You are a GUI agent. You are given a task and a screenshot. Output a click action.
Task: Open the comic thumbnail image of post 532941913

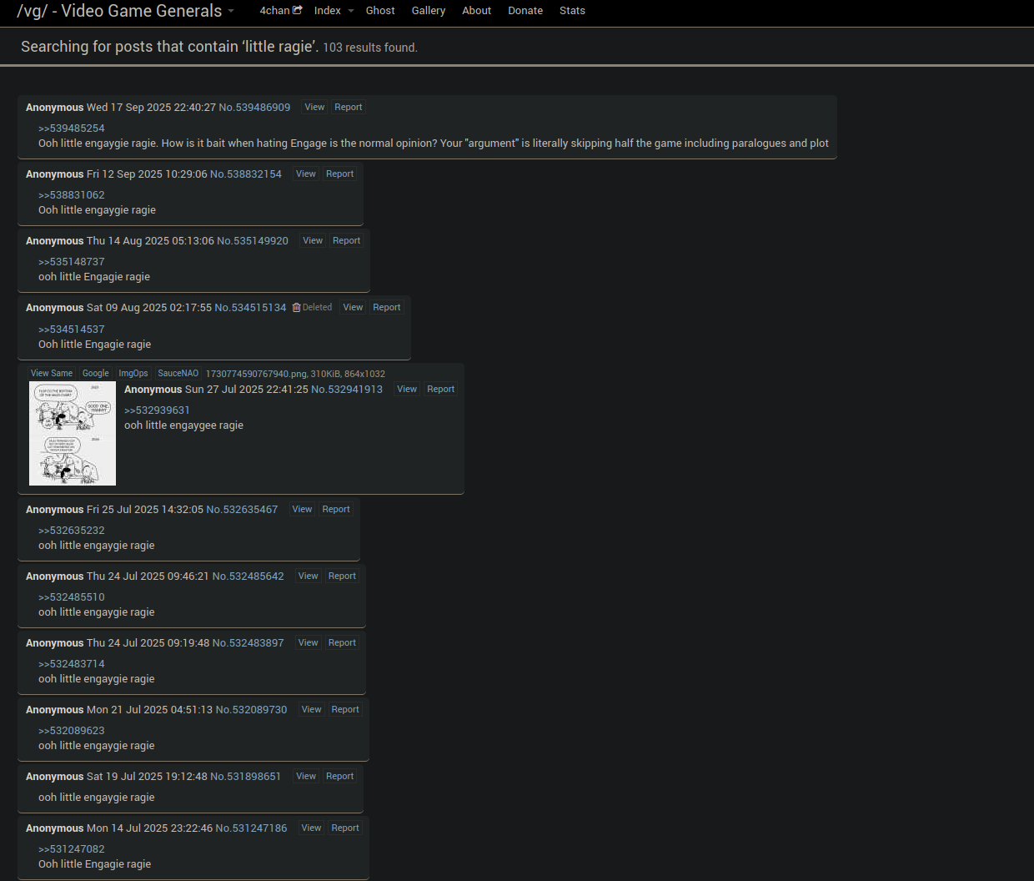click(73, 433)
